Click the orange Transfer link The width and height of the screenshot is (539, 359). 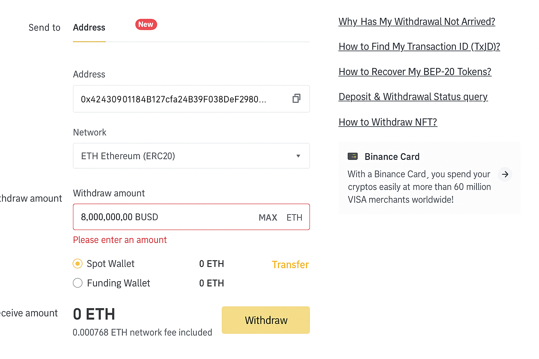pos(290,265)
